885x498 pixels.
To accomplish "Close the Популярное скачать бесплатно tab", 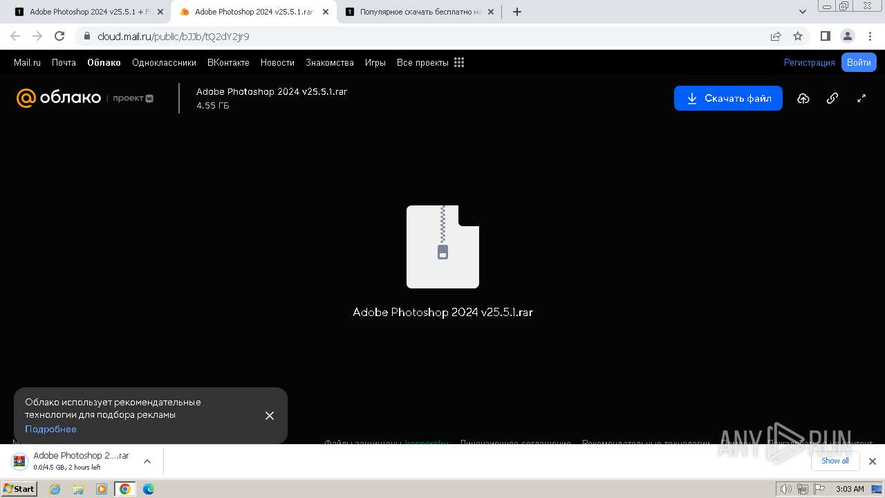I will coord(491,12).
